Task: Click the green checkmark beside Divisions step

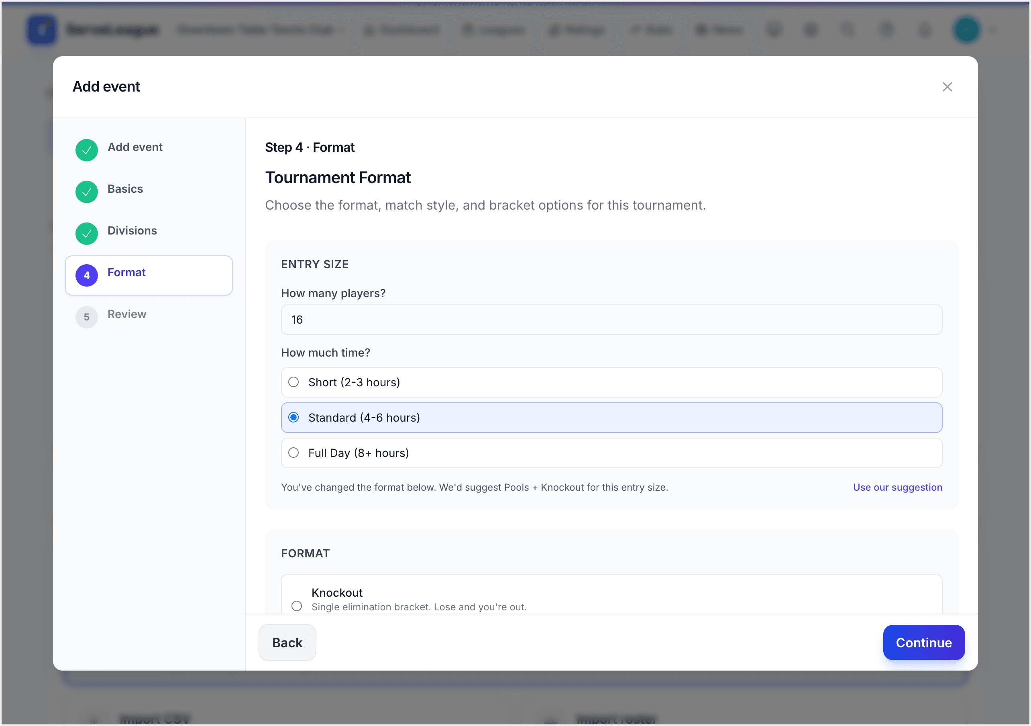Action: point(87,234)
